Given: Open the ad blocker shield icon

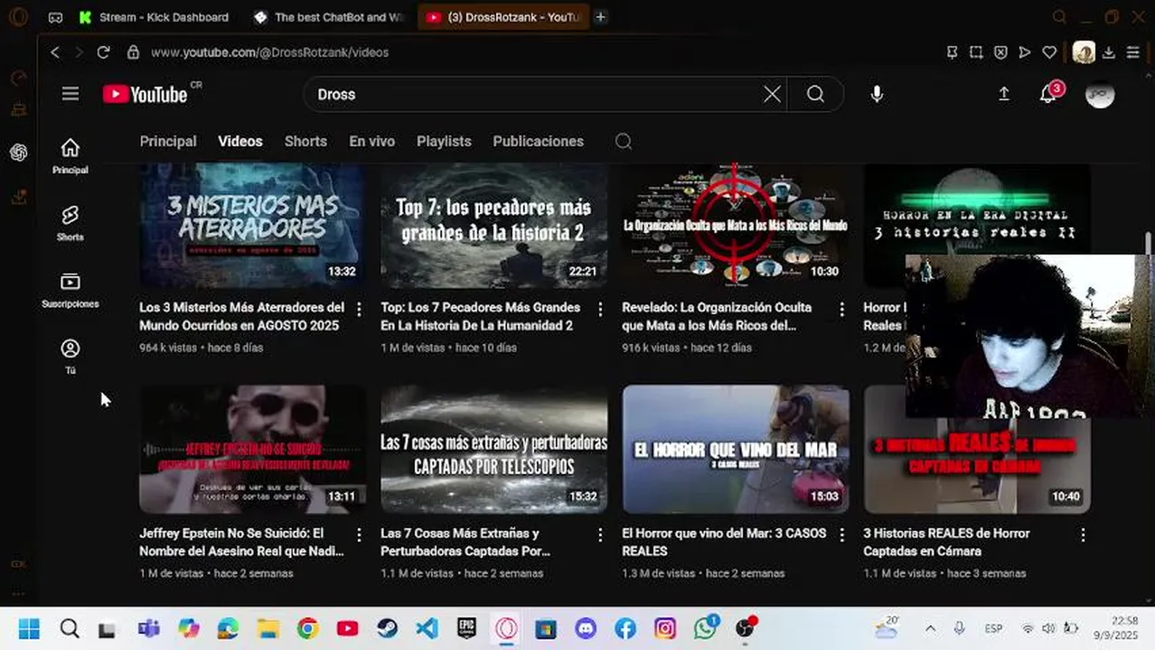Looking at the screenshot, I should 1000,52.
